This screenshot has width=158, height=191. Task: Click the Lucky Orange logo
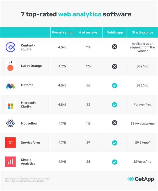click(10, 66)
